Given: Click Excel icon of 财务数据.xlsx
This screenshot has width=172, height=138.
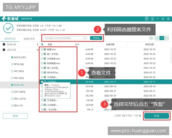Looking at the screenshot, I should click(x=45, y=63).
